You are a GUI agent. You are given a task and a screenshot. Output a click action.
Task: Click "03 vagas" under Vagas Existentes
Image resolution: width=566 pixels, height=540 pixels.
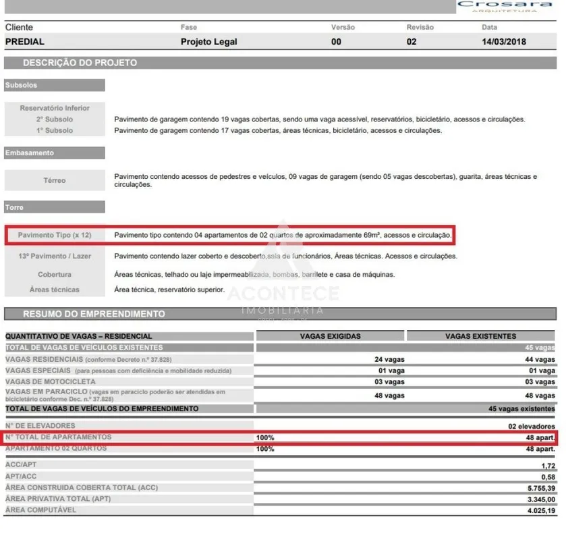[540, 382]
